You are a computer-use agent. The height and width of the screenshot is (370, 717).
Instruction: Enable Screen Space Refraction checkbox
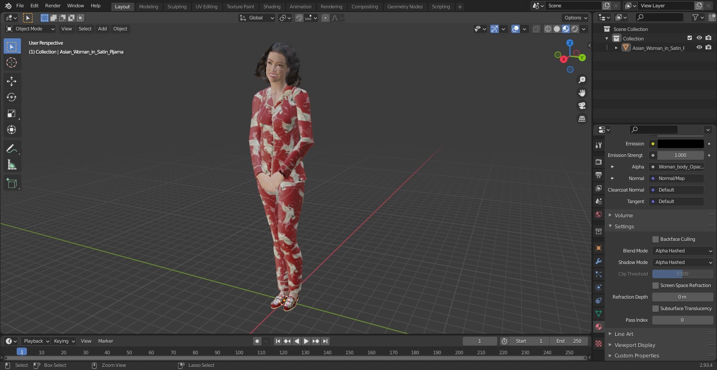[x=656, y=286]
